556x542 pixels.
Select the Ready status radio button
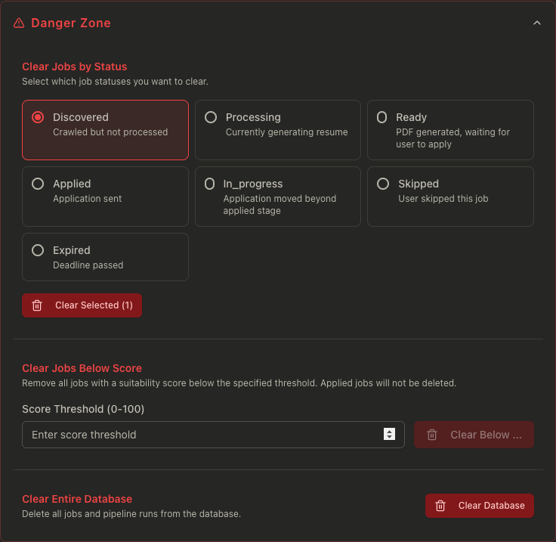382,117
